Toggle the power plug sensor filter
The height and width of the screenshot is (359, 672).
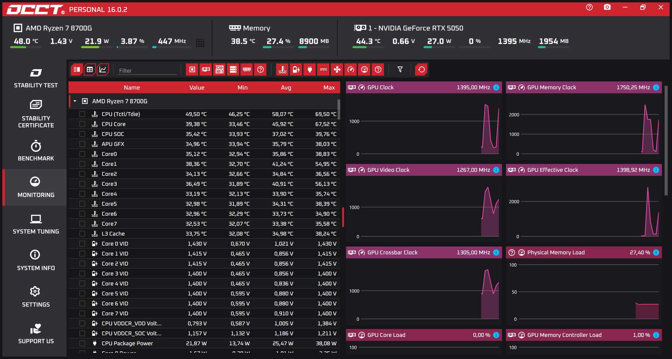[310, 70]
